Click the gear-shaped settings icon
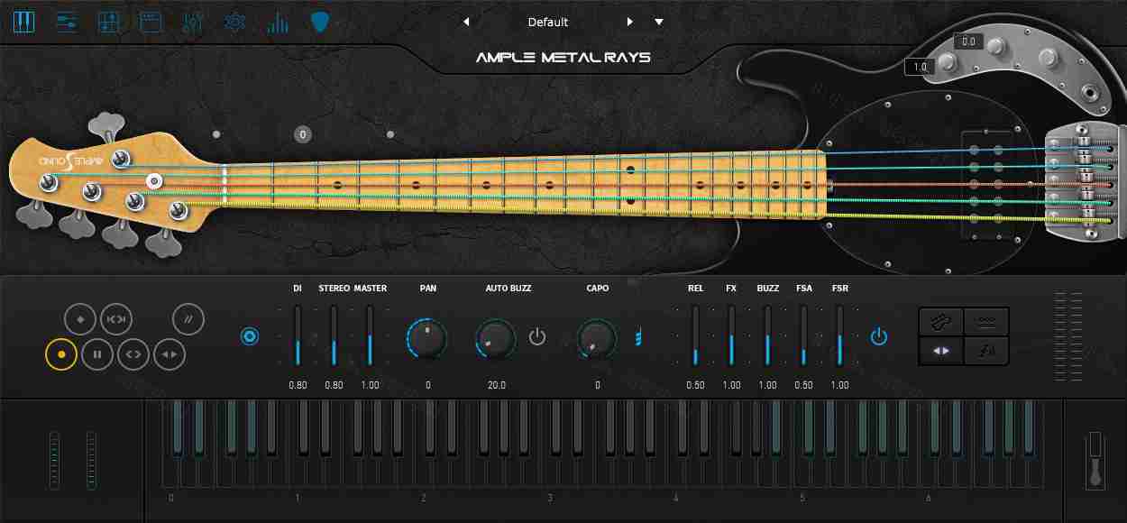 click(234, 22)
